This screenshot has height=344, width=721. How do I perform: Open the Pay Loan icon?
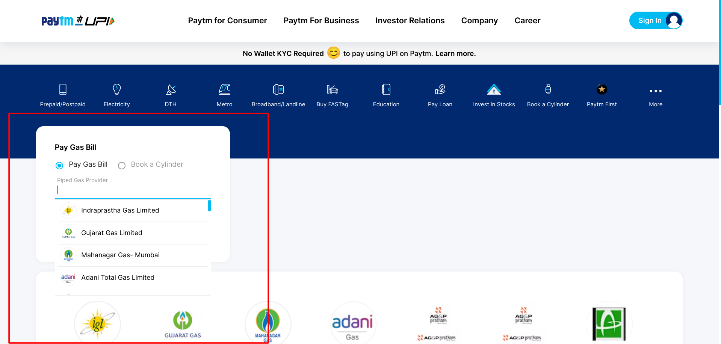click(440, 89)
